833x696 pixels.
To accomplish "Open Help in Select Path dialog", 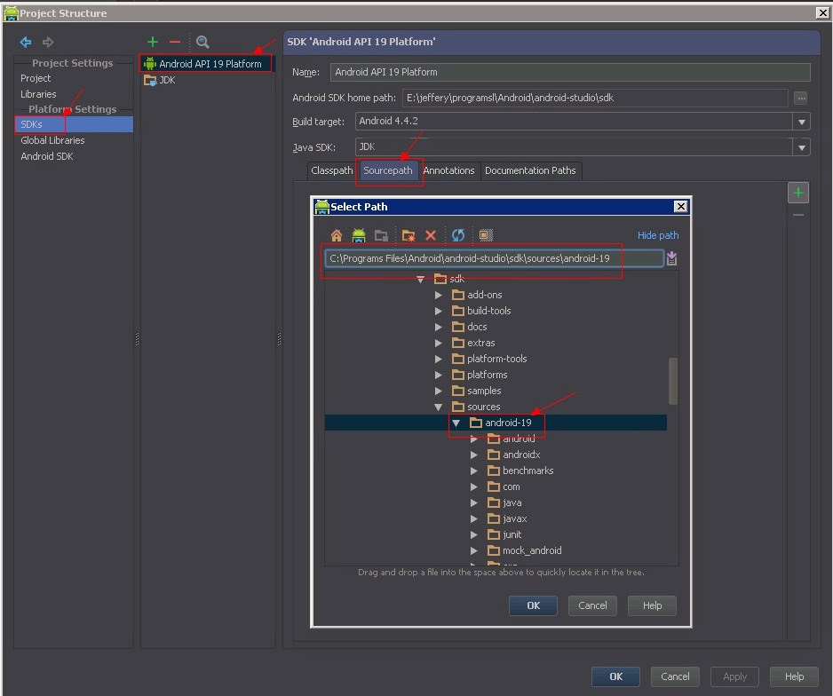I will click(652, 605).
